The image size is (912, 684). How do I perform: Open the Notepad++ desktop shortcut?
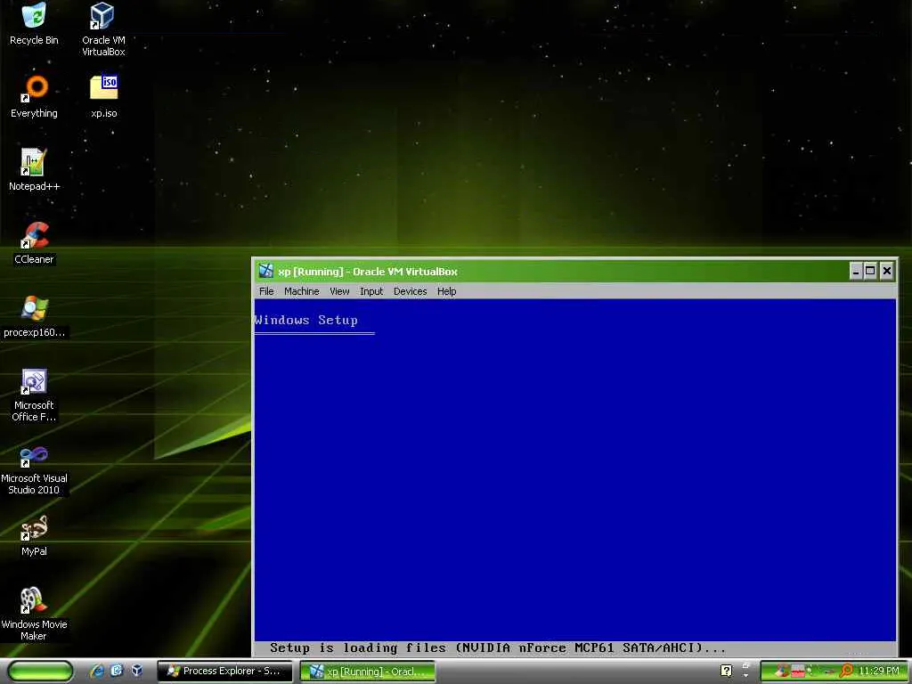(34, 170)
